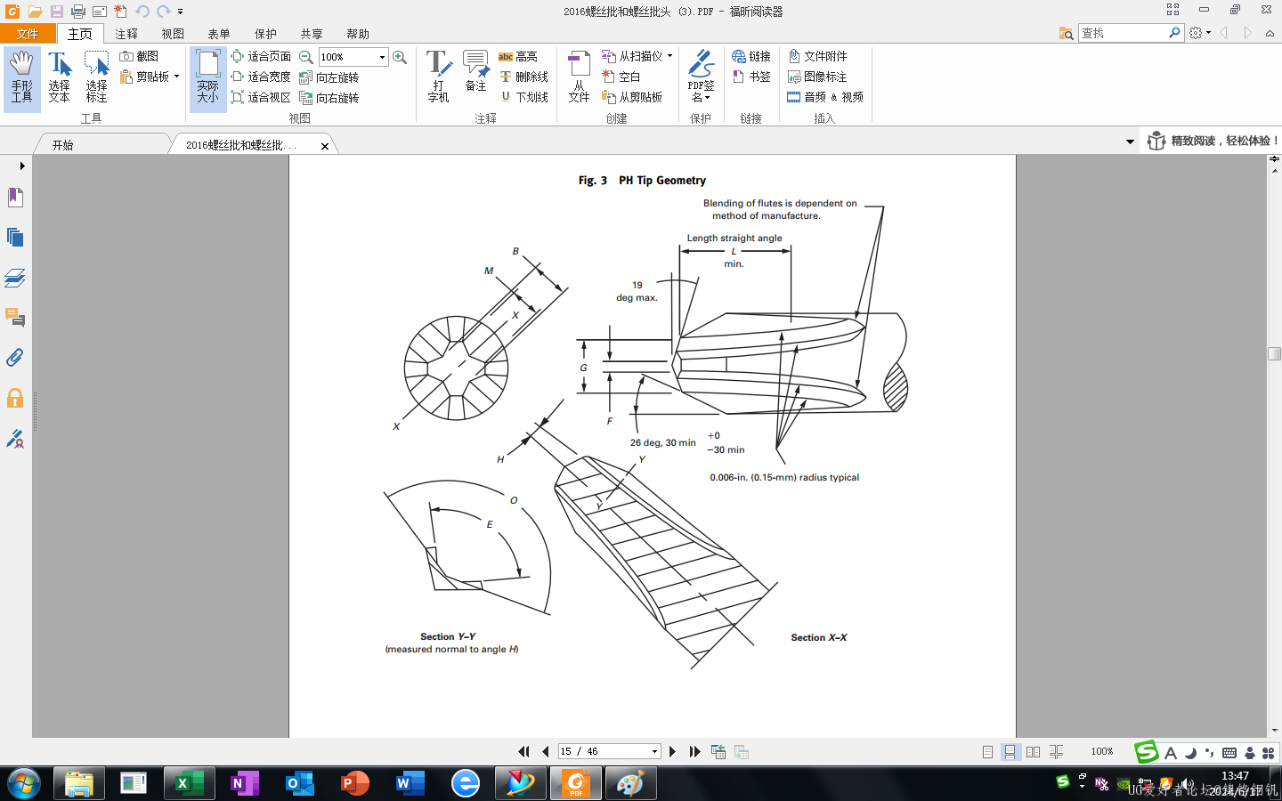Toggle the Strikeout tool (删除线)
The image size is (1282, 801).
[523, 77]
